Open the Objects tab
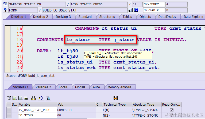This screenshot has width=205, height=119. (145, 17)
